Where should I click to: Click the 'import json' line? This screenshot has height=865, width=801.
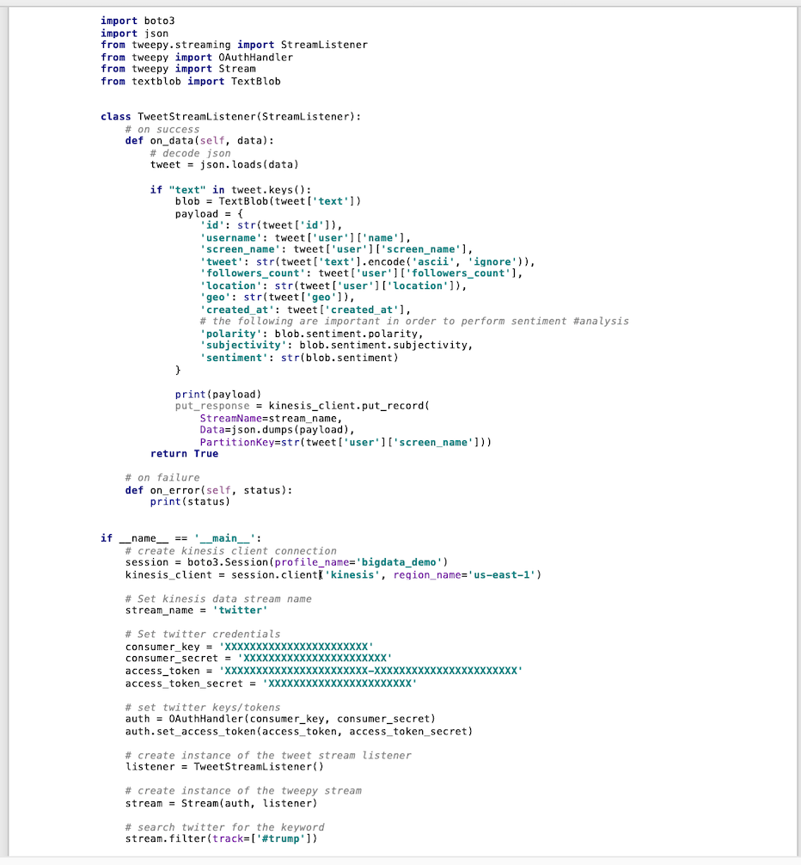(x=135, y=34)
